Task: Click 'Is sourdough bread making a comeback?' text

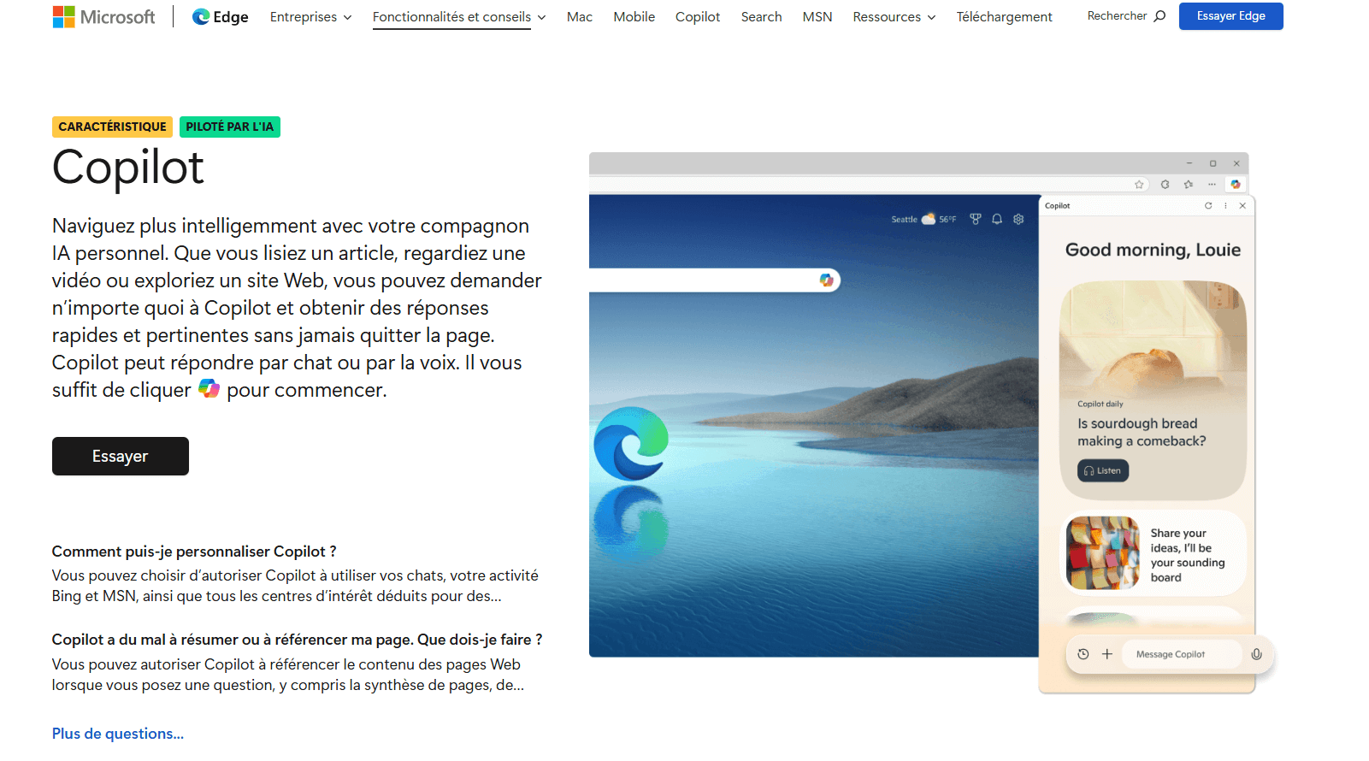Action: click(1142, 432)
